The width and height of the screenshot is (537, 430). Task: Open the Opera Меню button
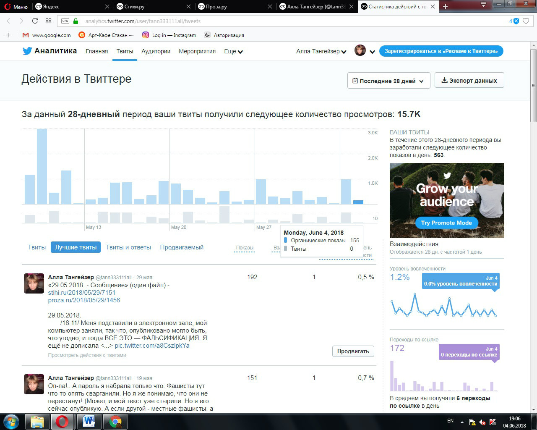tap(16, 7)
